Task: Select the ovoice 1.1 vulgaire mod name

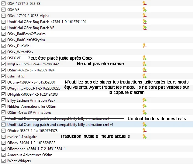Action: [22, 137]
